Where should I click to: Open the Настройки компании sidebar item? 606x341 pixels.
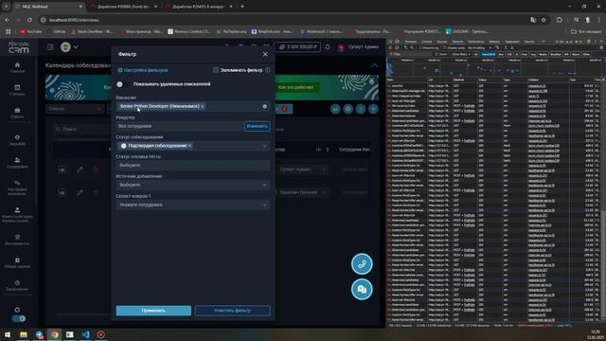17,188
